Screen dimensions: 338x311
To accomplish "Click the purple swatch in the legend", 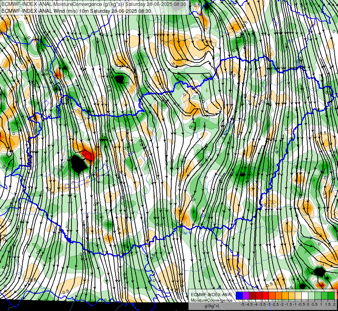I will tap(246, 295).
